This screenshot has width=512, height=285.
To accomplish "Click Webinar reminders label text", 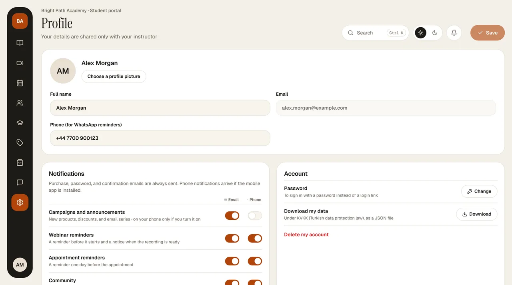I will point(71,235).
